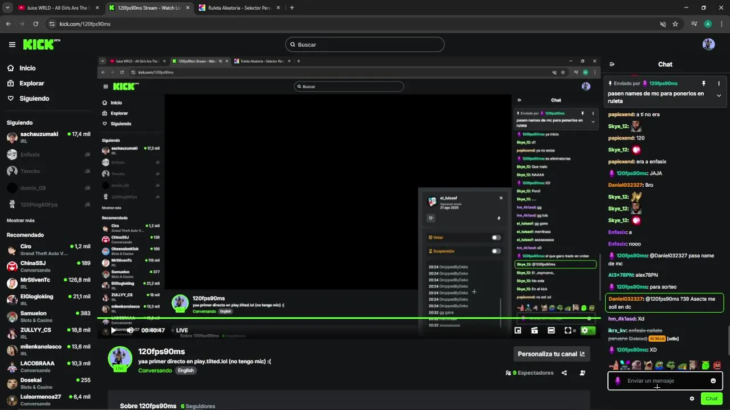The image size is (730, 410).
Task: Click the address bar URL kick.com/120fps90ms
Action: (x=85, y=24)
